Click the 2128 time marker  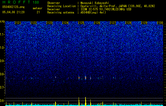pos(129,23)
